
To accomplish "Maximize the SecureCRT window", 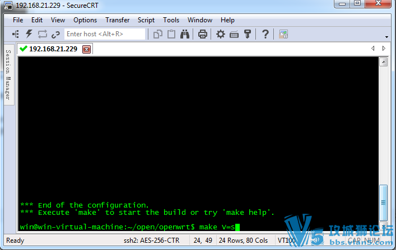I will (x=357, y=3).
